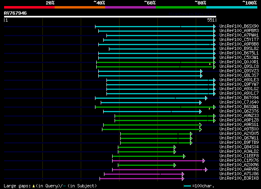
Task: Click the yellow gap symbol in the legend
Action: [x=33, y=186]
